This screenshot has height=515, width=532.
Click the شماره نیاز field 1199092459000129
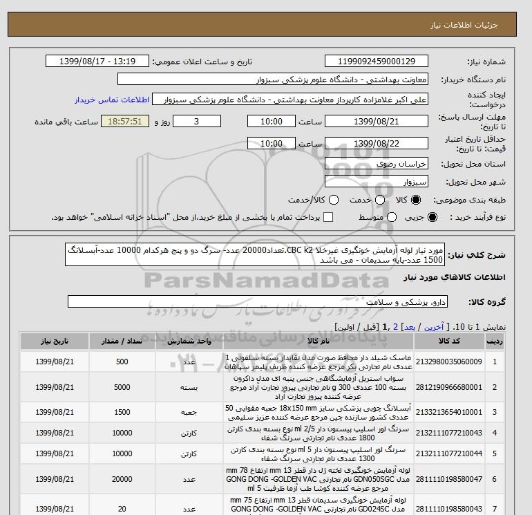coord(377,61)
